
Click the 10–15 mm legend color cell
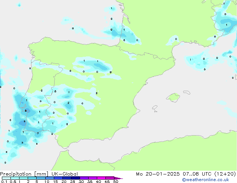click(x=49, y=178)
